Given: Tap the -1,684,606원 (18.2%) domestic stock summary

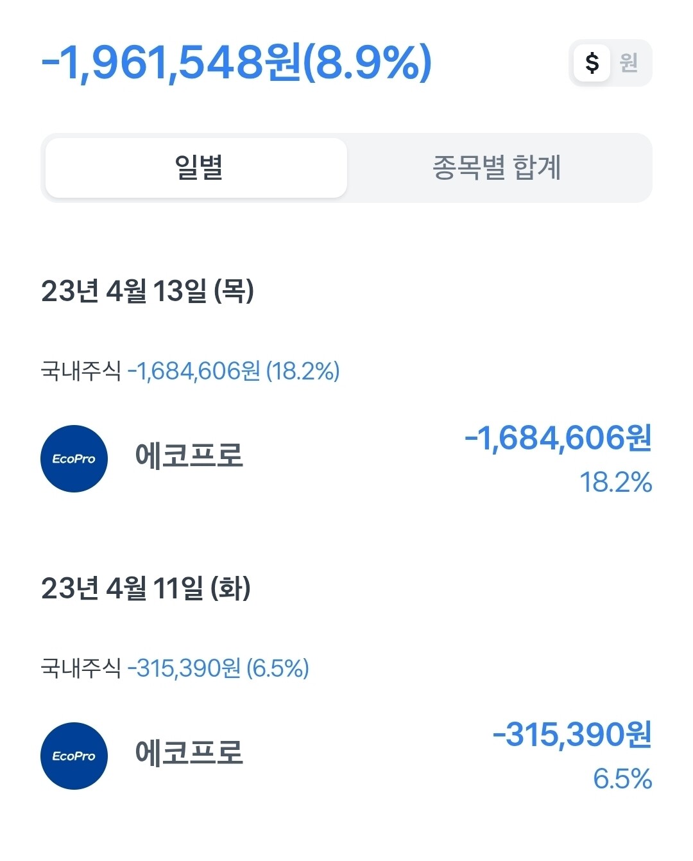Looking at the screenshot, I should pyautogui.click(x=234, y=371).
